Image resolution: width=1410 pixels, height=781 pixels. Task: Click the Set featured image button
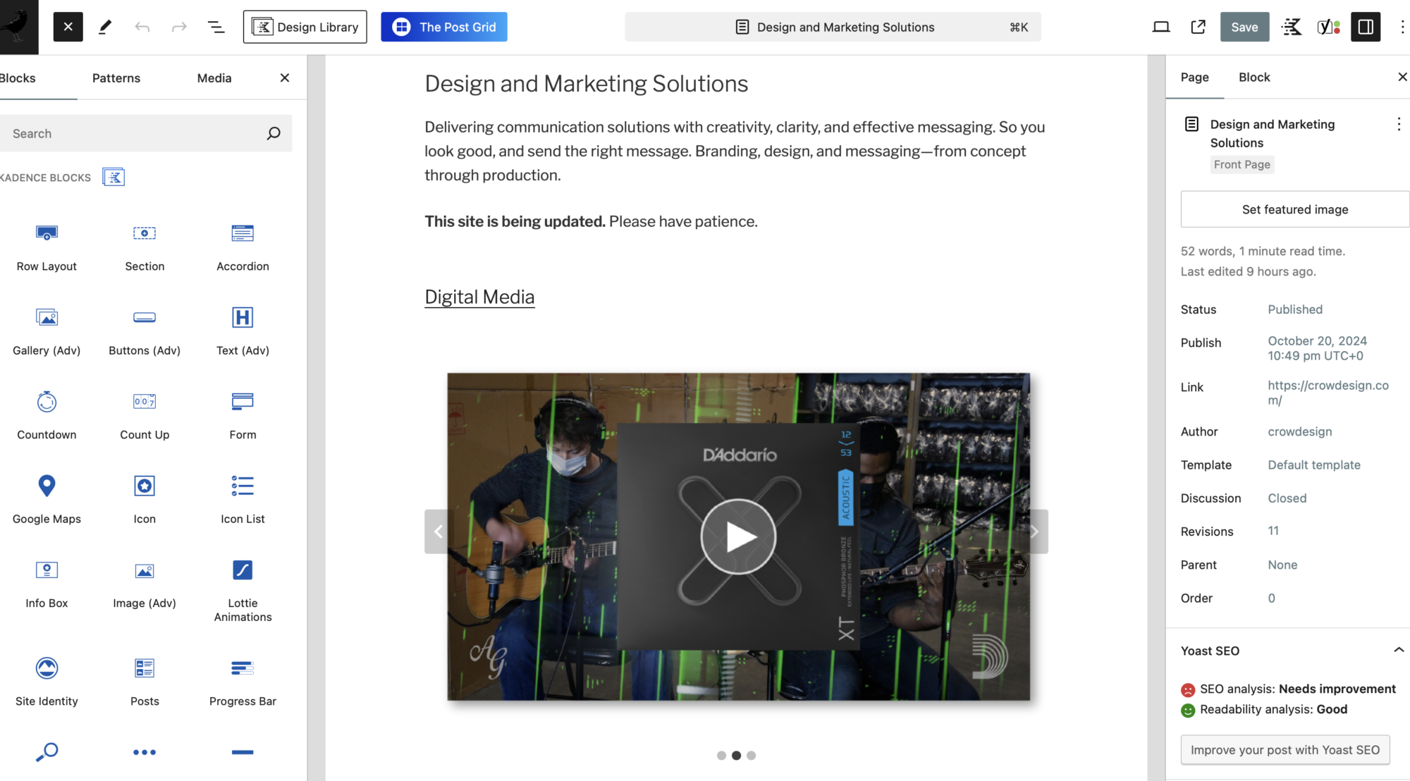[x=1294, y=209]
